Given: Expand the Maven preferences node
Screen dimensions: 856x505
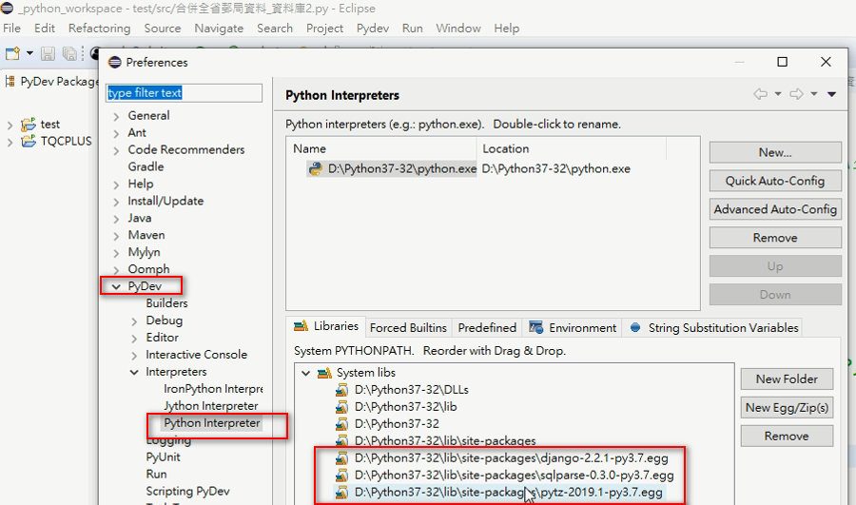Looking at the screenshot, I should 116,236.
